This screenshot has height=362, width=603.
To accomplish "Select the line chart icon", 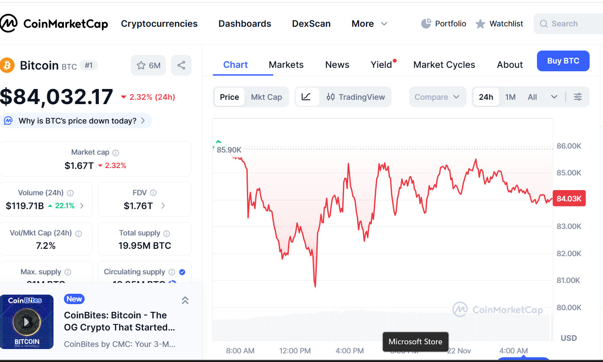I will [x=306, y=97].
